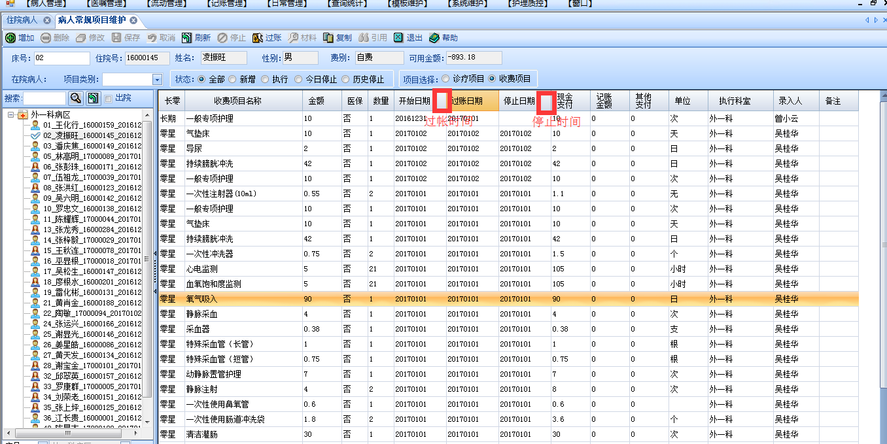The width and height of the screenshot is (887, 444).
Task: Open 帮助 (help) from the toolbar
Action: click(x=443, y=38)
